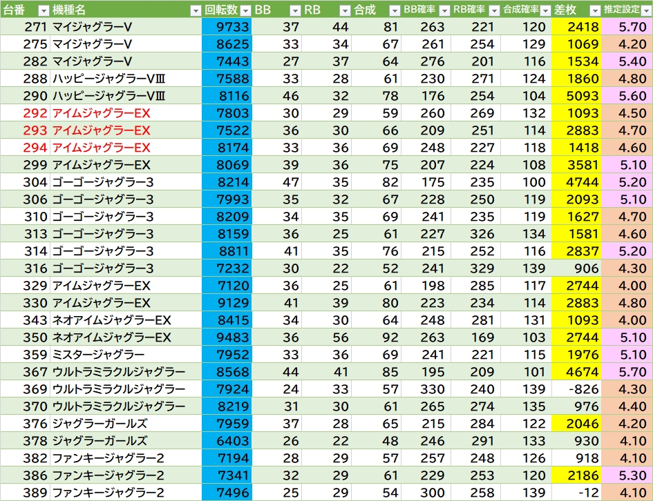Screen dimensions: 653x501
Task: Expand the BB確率 filter dropdown
Action: (x=444, y=10)
